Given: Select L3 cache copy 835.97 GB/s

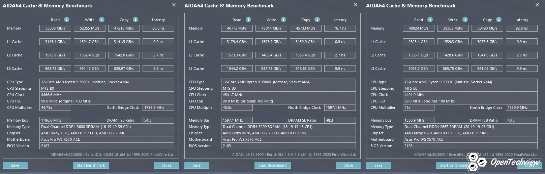Looking at the screenshot, I should [x=124, y=69].
